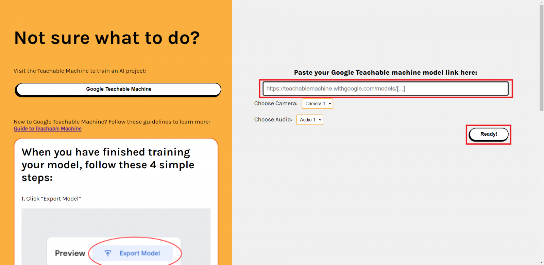544x265 pixels.
Task: Click the "Choose Audio:" label
Action: (273, 120)
